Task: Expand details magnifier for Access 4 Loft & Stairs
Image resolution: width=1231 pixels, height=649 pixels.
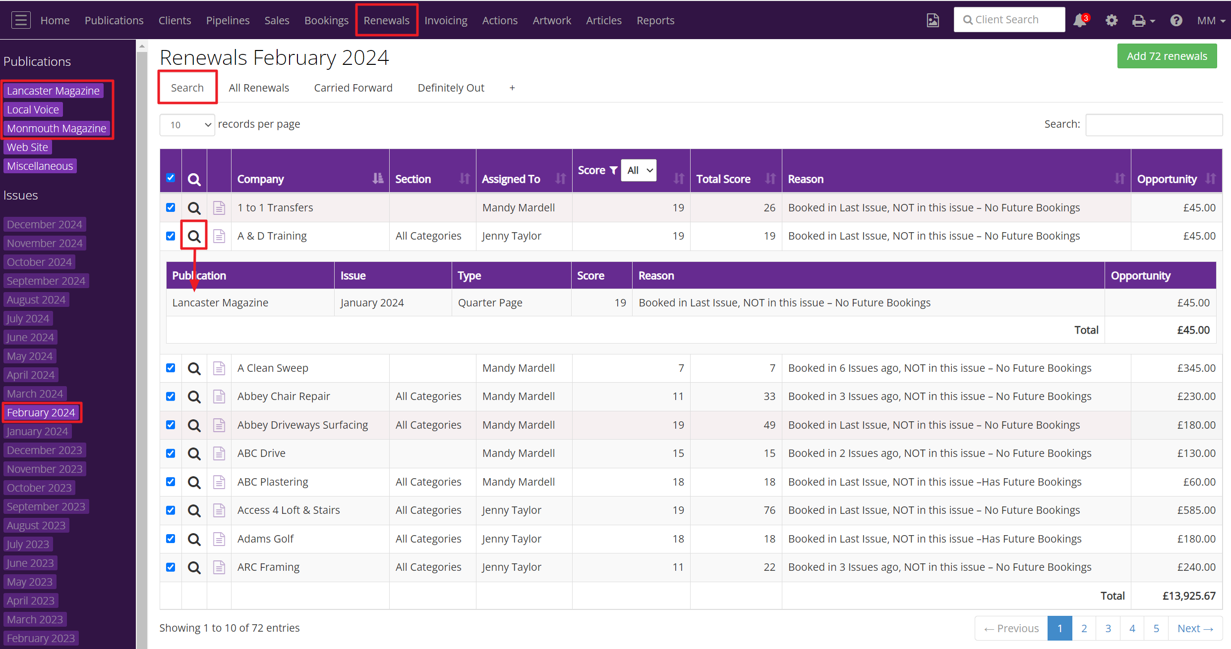Action: point(194,510)
